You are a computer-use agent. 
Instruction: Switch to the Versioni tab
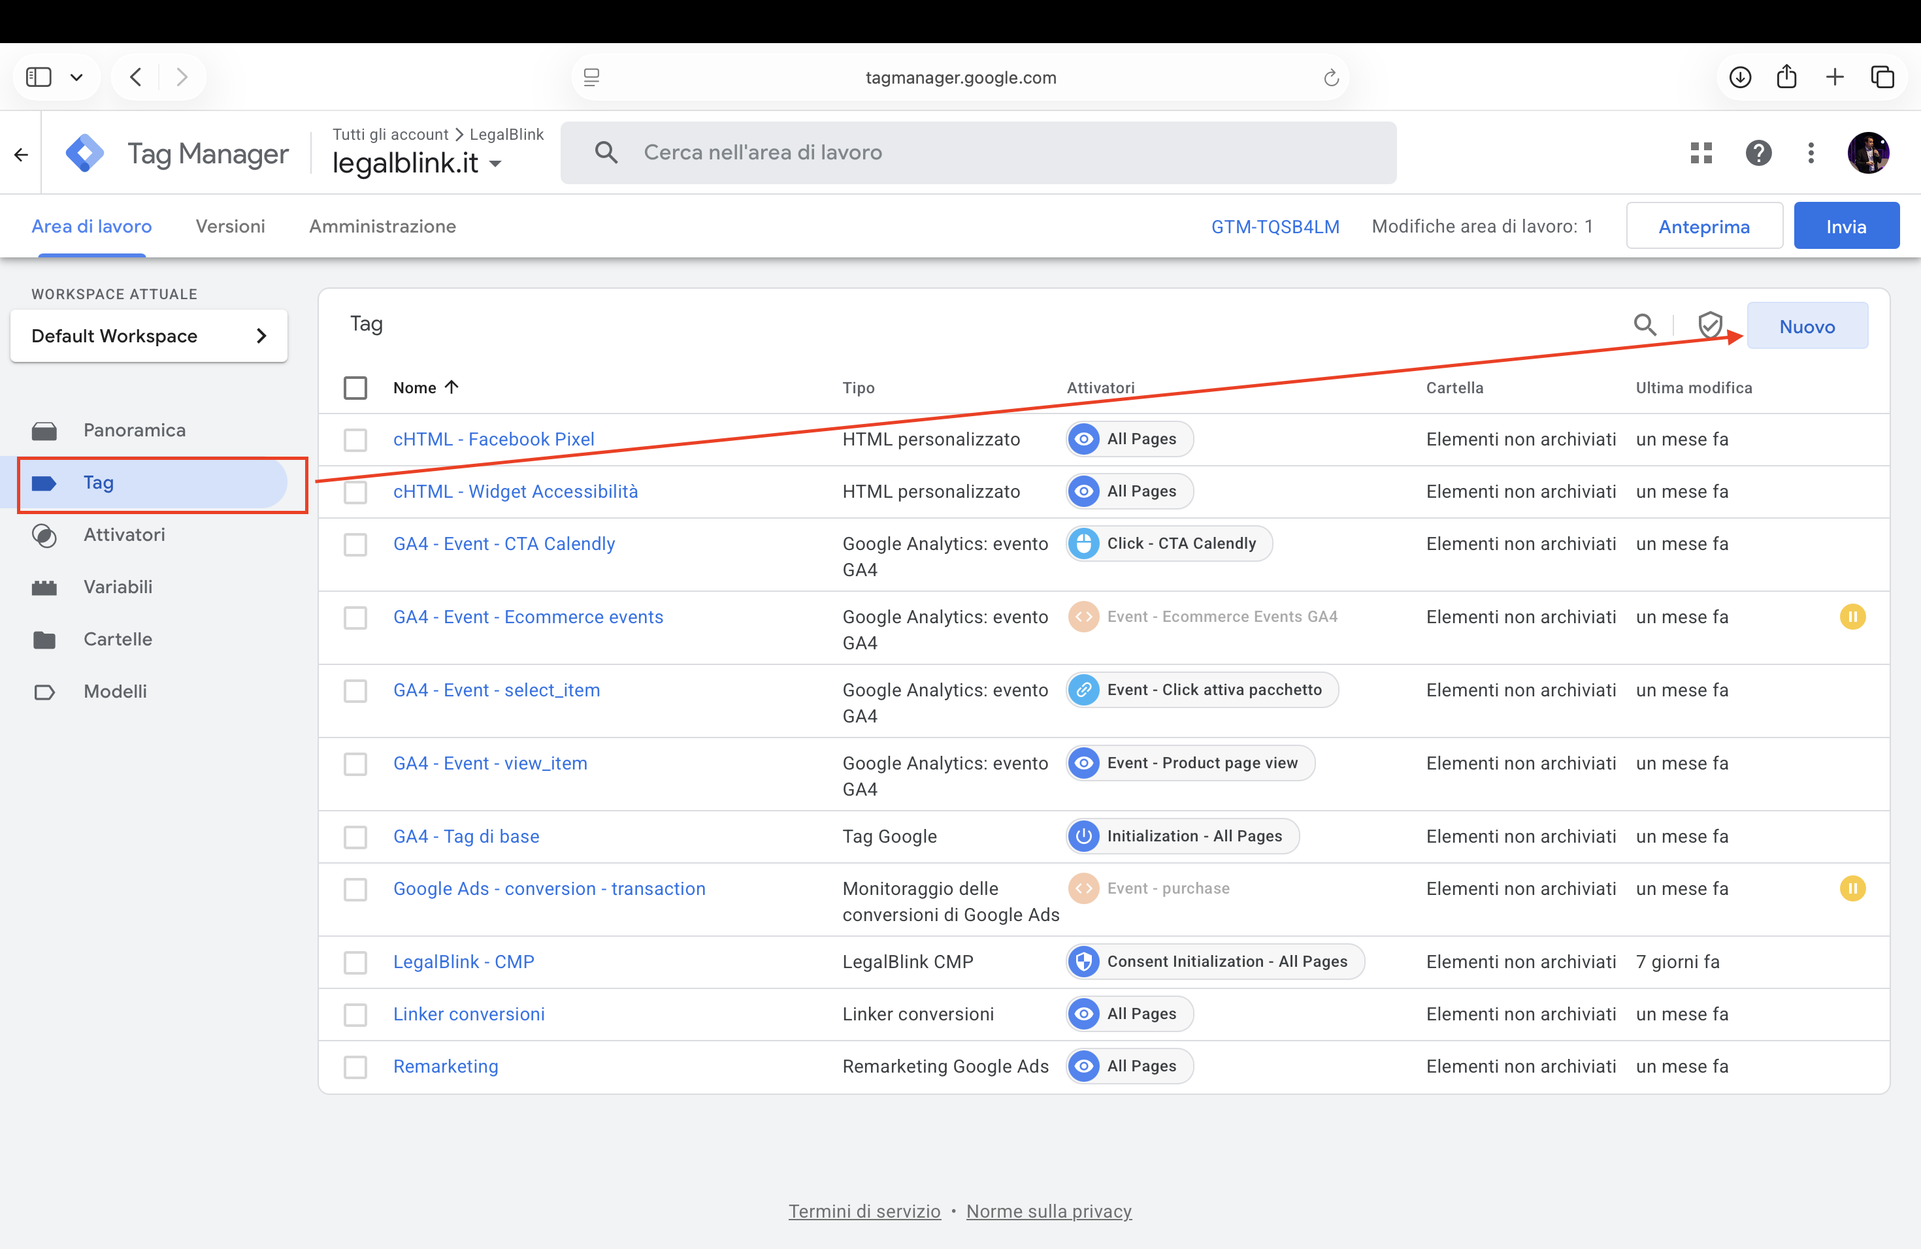(230, 227)
